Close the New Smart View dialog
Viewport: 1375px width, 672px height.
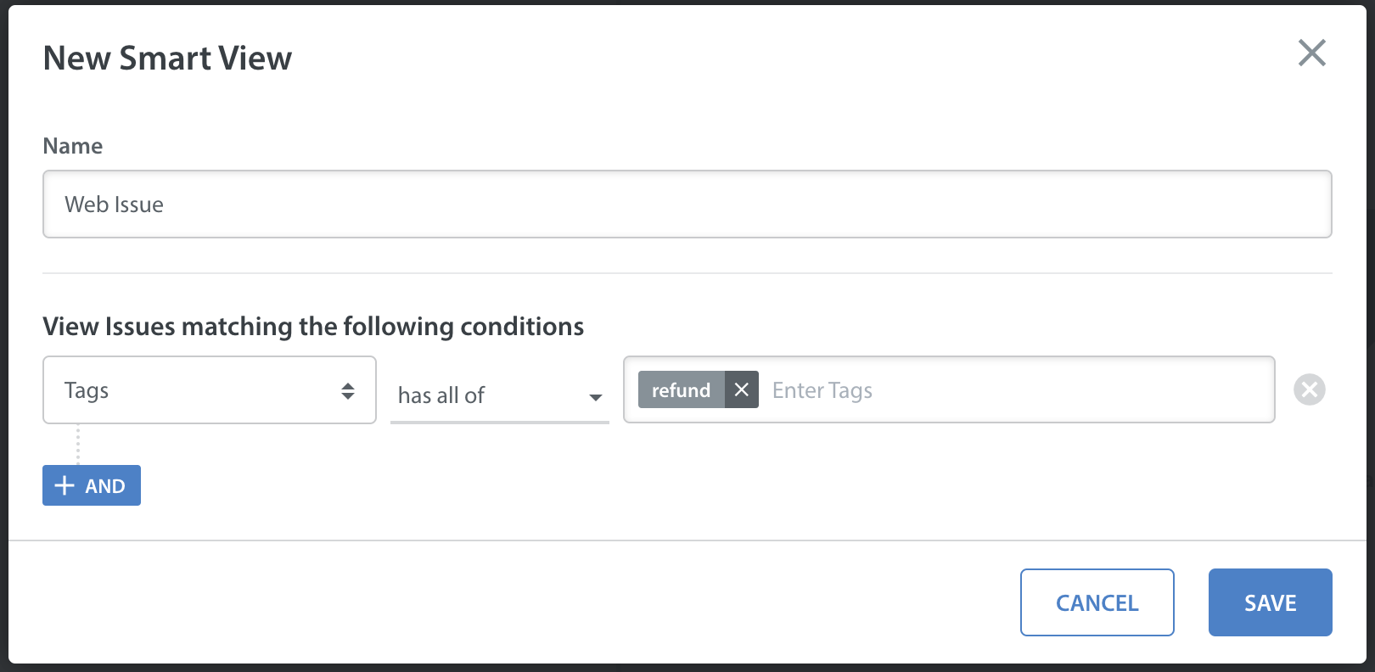[x=1312, y=53]
